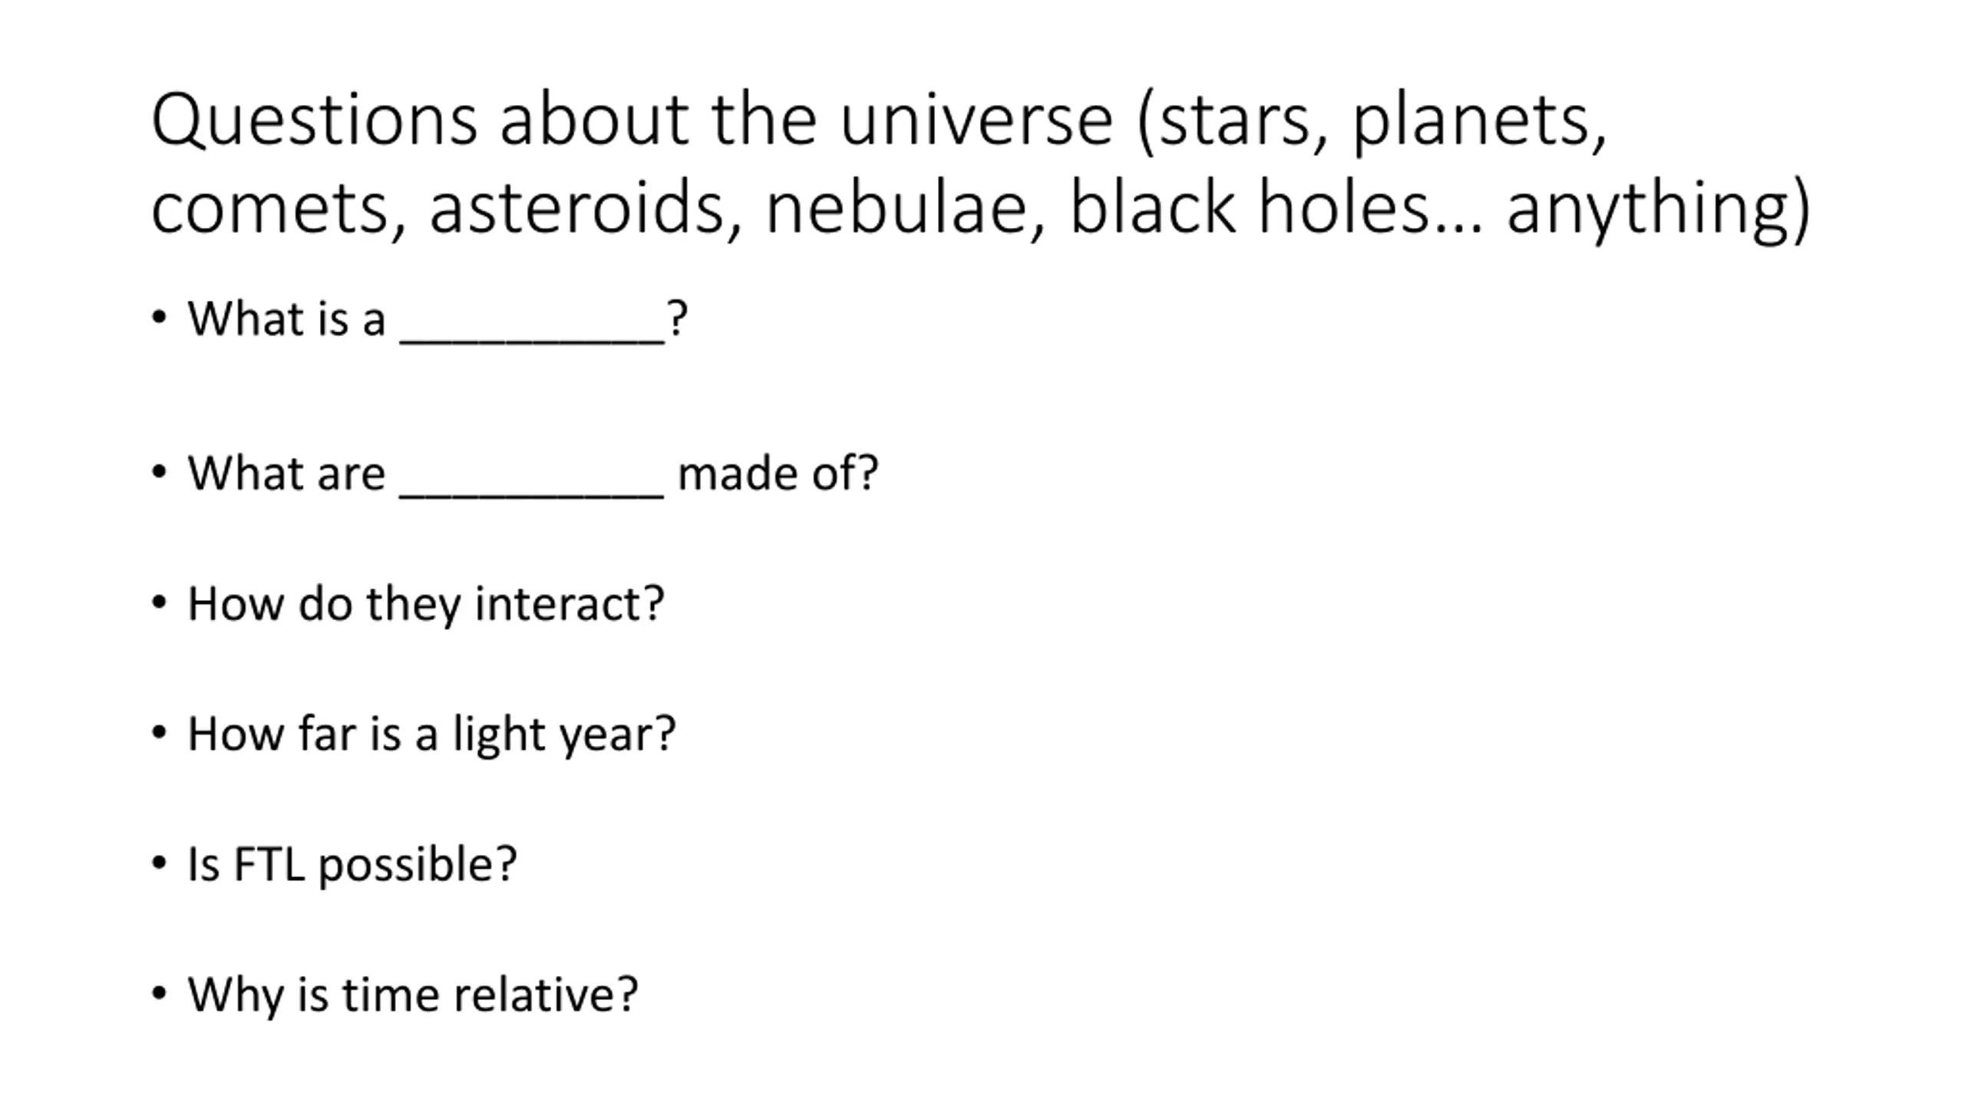
Task: Click the bullet dot before "What is a"
Action: pos(159,318)
